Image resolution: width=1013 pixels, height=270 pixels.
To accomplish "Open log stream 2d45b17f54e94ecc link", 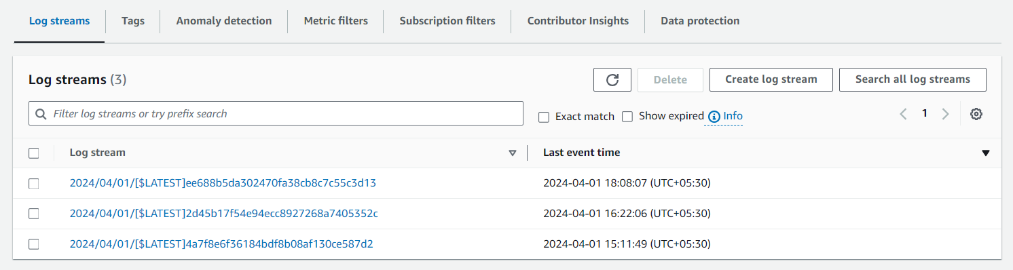I will (x=224, y=214).
